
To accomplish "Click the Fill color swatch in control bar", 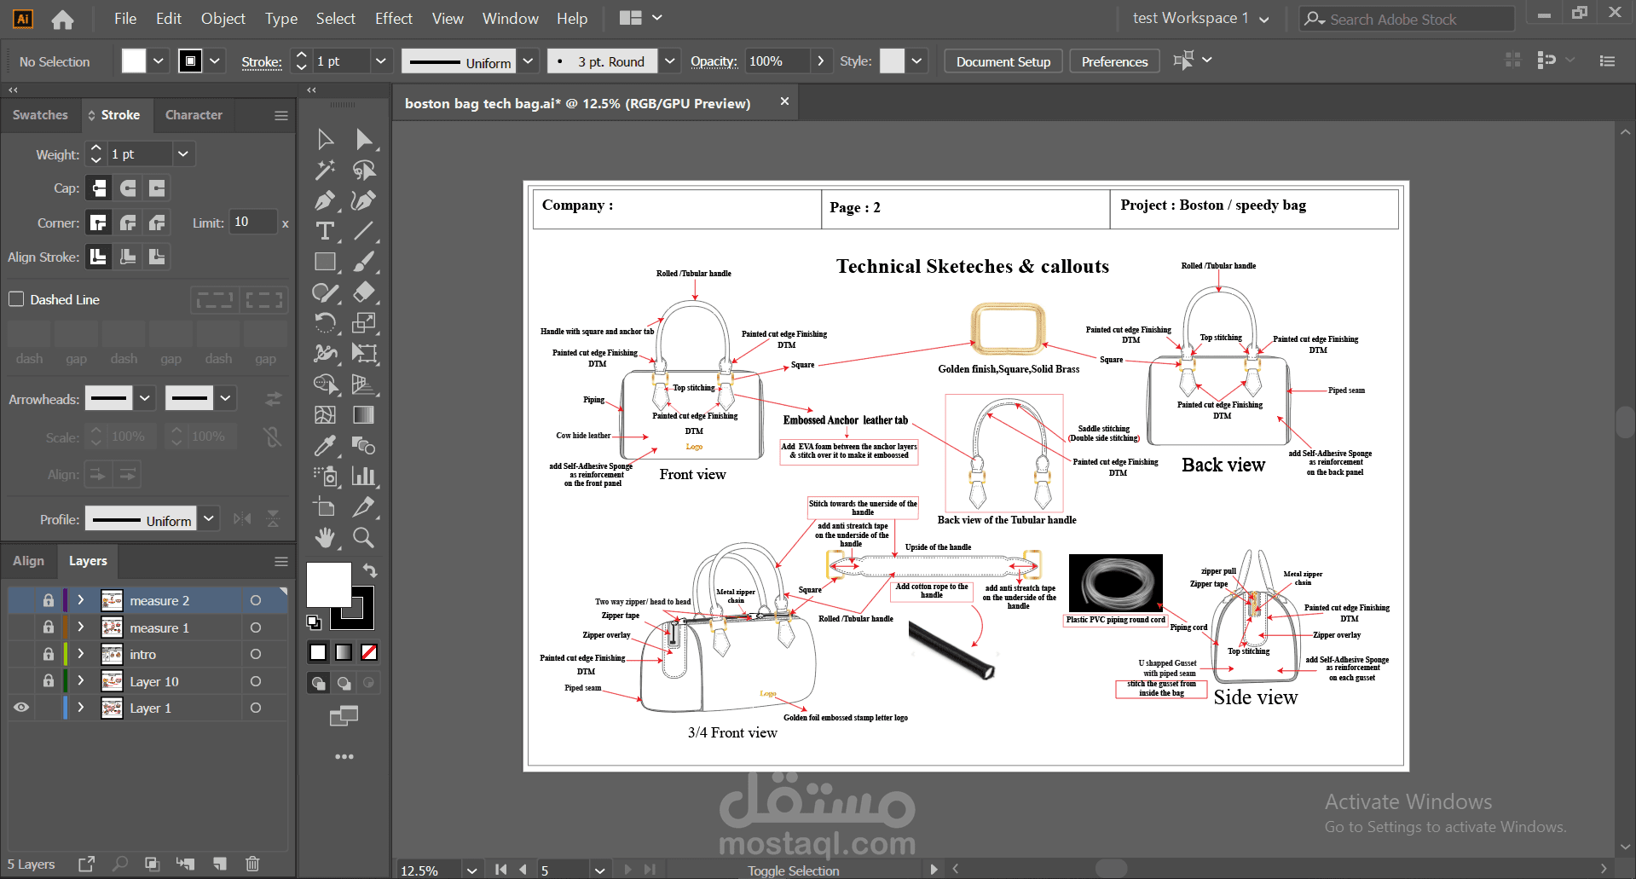I will [x=134, y=61].
